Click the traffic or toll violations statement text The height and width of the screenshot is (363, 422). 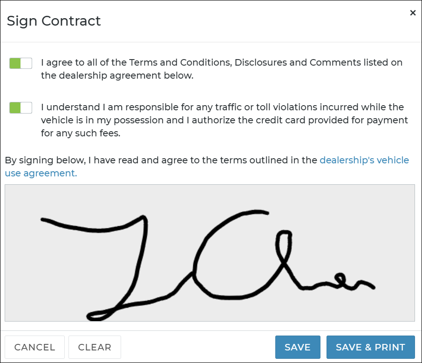pos(224,120)
